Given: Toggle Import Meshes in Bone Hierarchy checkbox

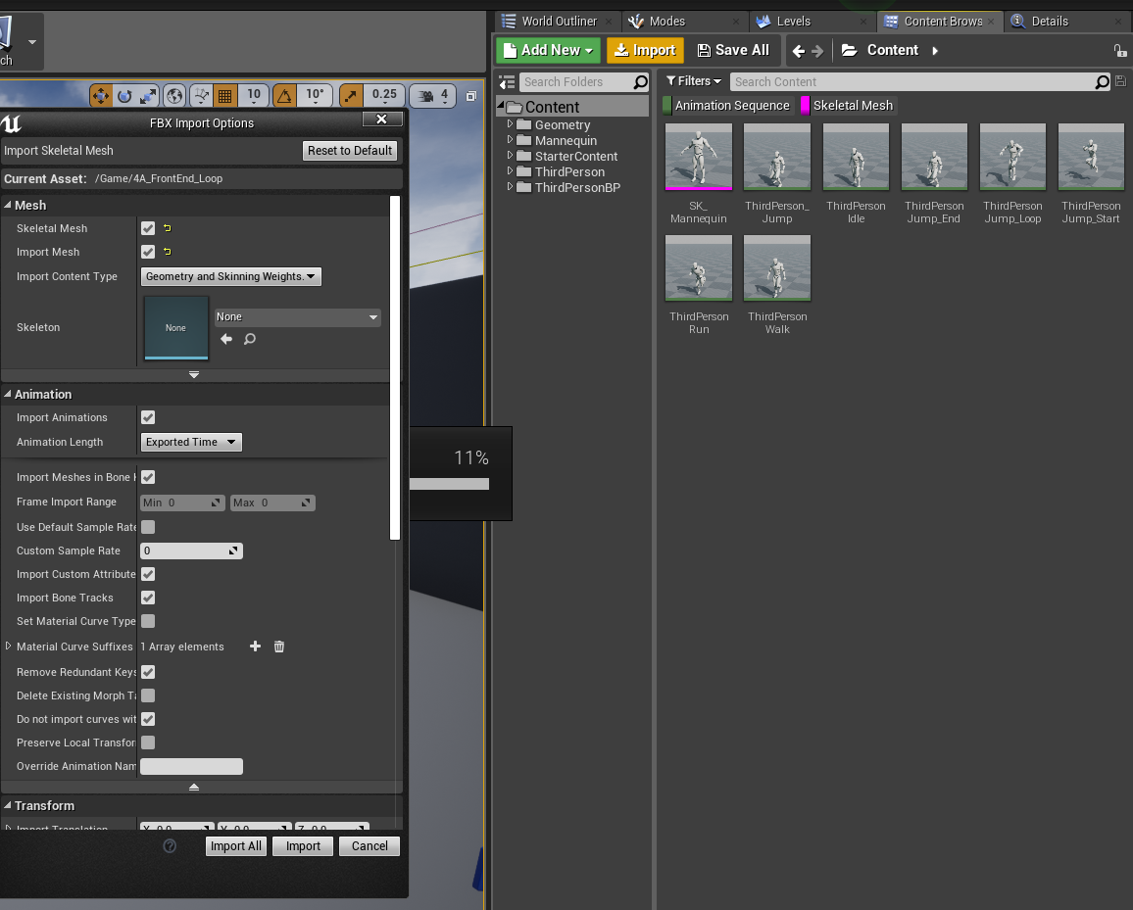Looking at the screenshot, I should pos(148,477).
